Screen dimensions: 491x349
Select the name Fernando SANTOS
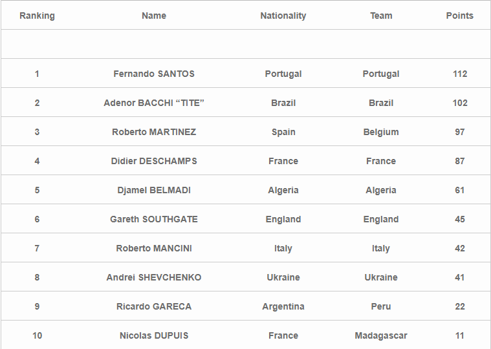click(154, 74)
